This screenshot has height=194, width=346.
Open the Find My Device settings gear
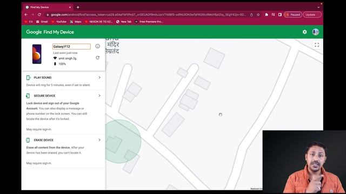click(304, 32)
